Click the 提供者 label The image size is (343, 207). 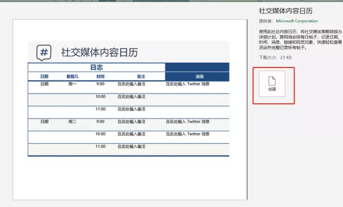coord(266,21)
